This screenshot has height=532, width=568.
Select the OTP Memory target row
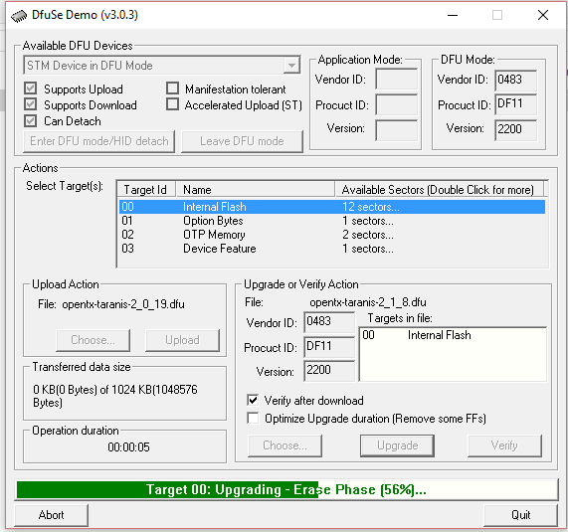pyautogui.click(x=332, y=235)
